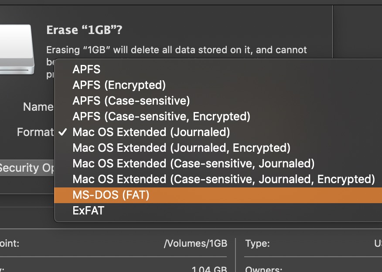Select APFS (Case-sensitive, Encrypted) option
The image size is (382, 272).
coord(161,116)
